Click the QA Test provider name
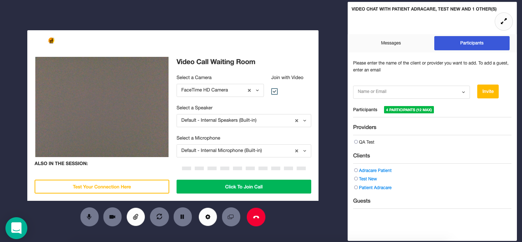 coord(367,142)
